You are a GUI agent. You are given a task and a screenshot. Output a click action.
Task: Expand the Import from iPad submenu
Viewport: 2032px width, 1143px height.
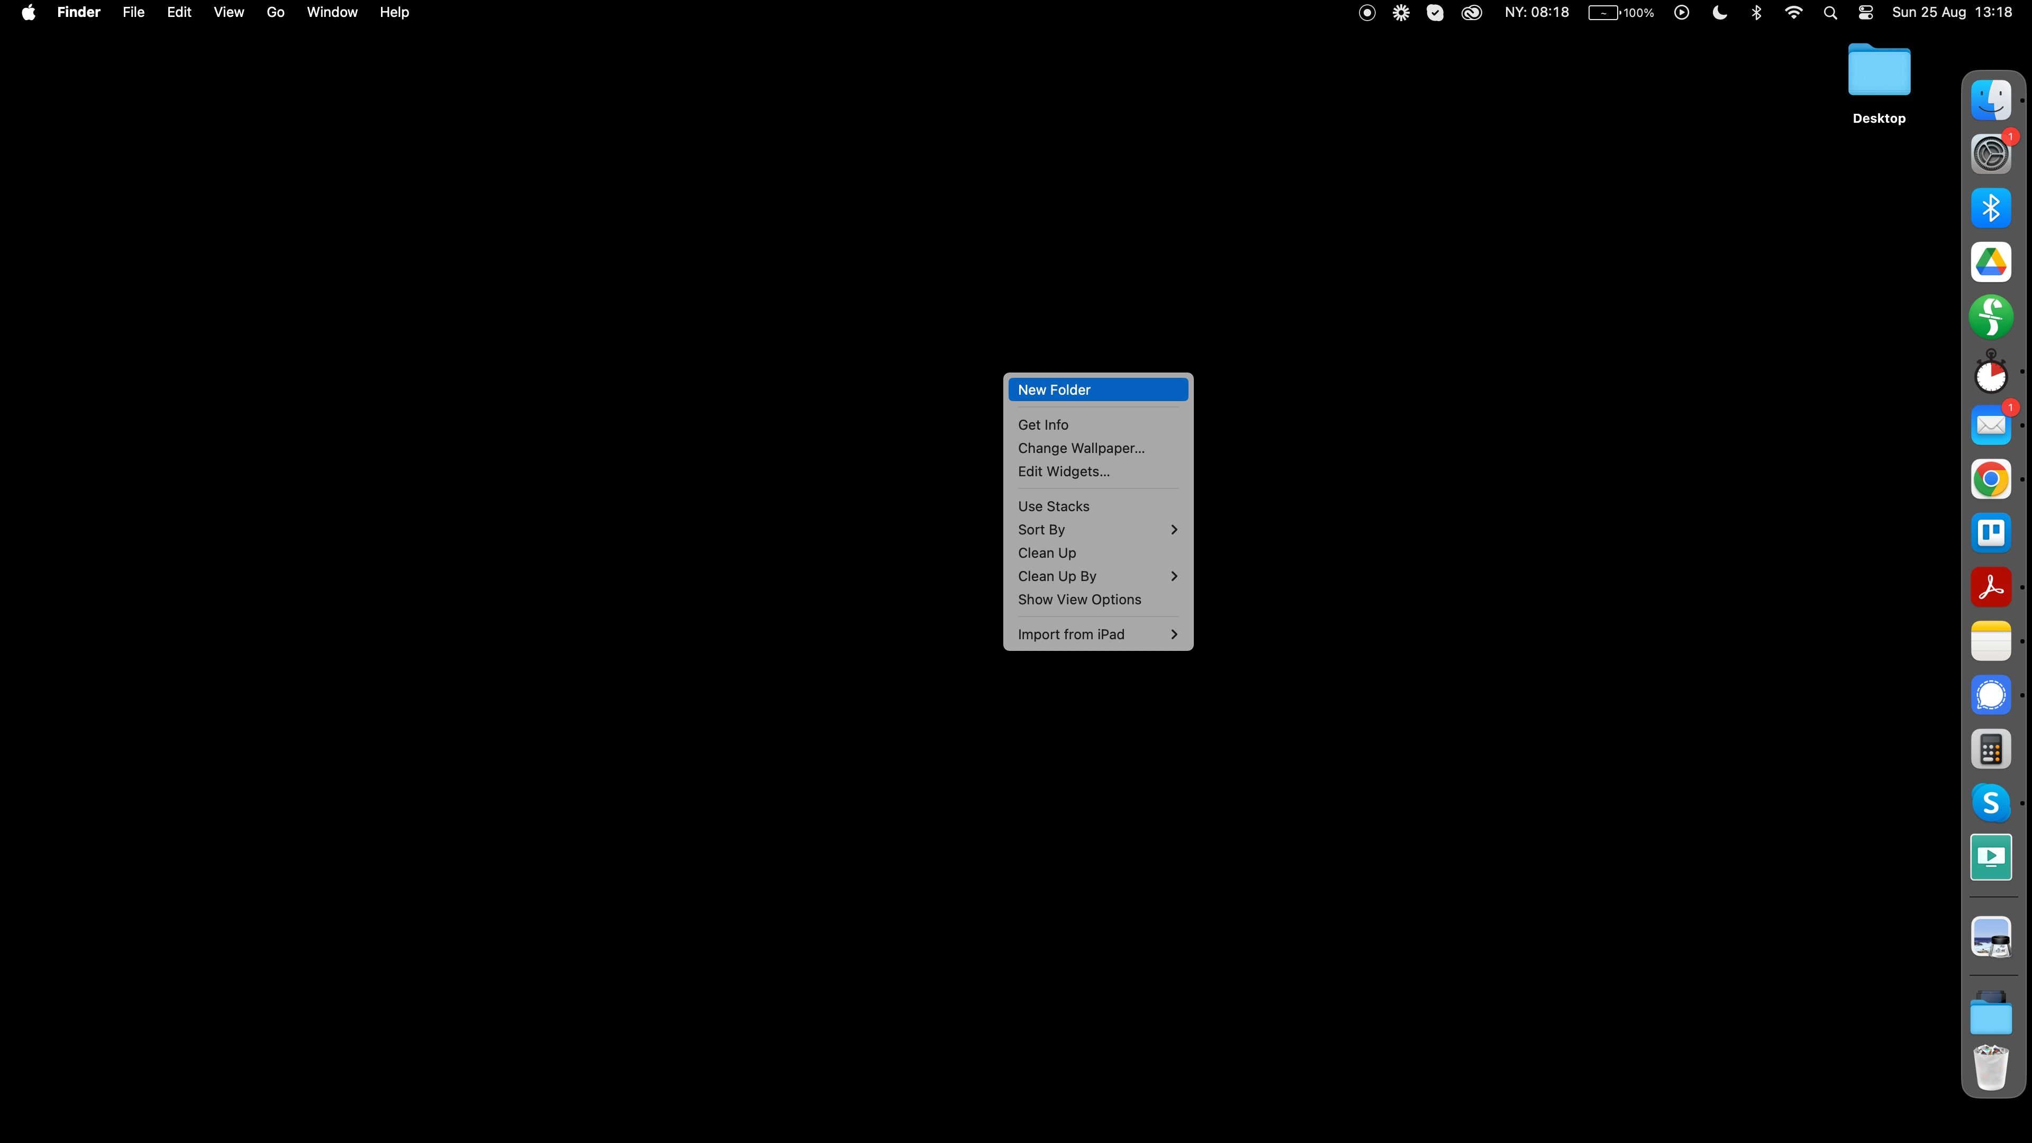1097,634
